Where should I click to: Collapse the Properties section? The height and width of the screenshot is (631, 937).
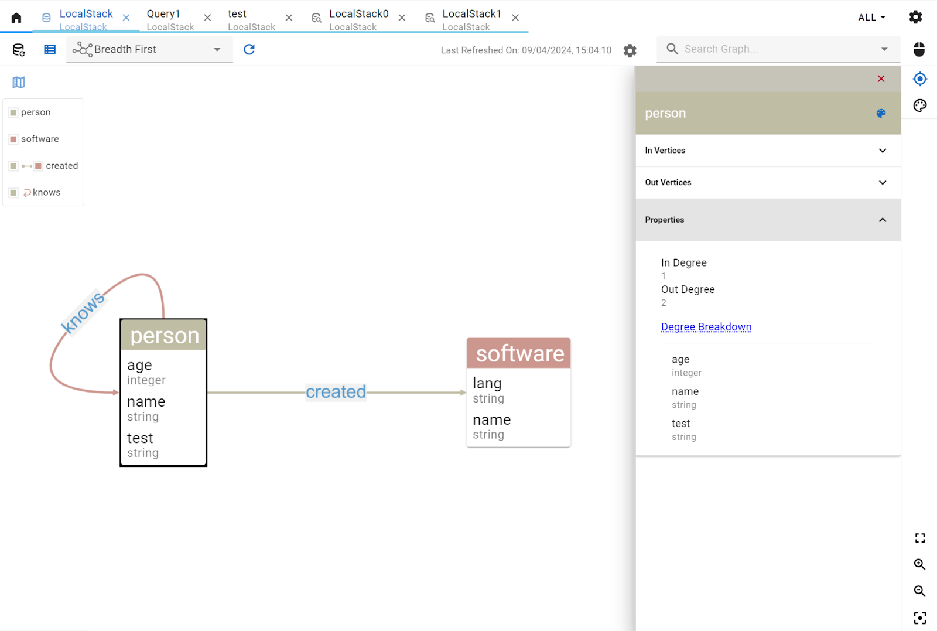(x=882, y=220)
